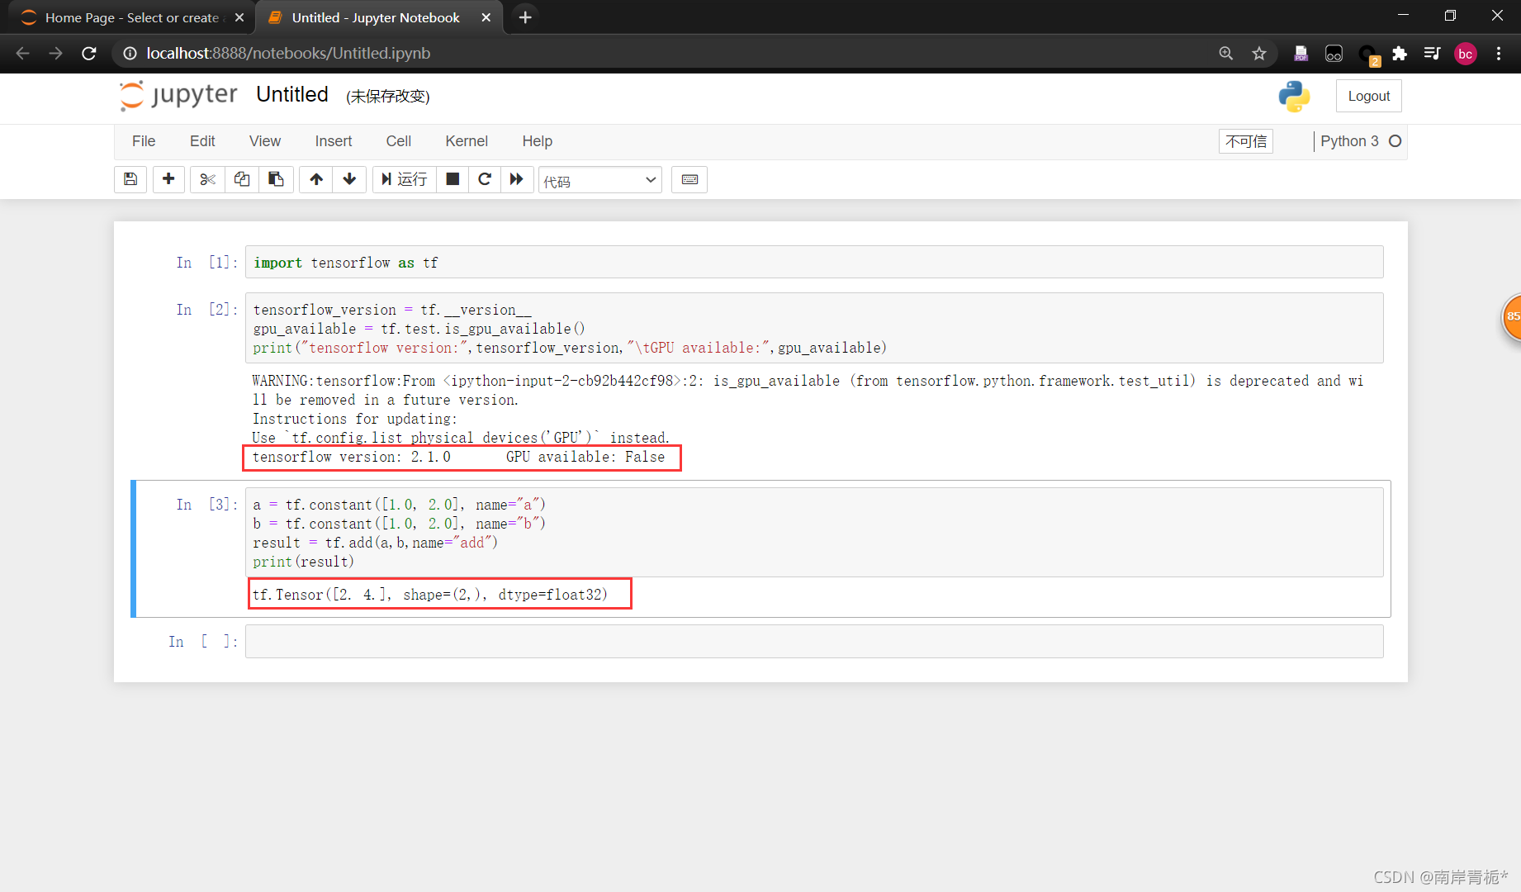The width and height of the screenshot is (1521, 892).
Task: Click the In [3] cell prompt
Action: point(206,504)
